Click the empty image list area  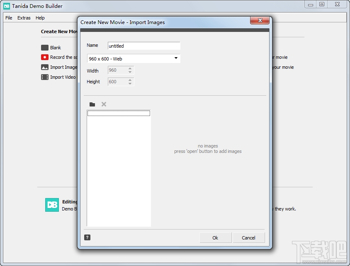point(118,170)
